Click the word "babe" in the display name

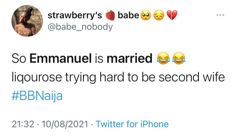[x=128, y=15]
